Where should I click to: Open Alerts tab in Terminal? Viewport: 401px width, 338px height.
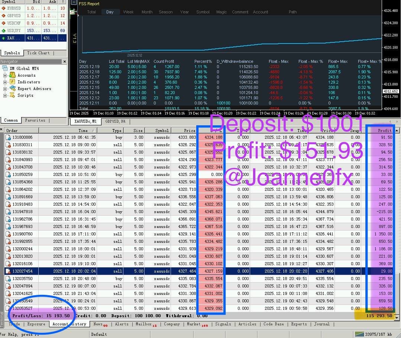(122, 324)
